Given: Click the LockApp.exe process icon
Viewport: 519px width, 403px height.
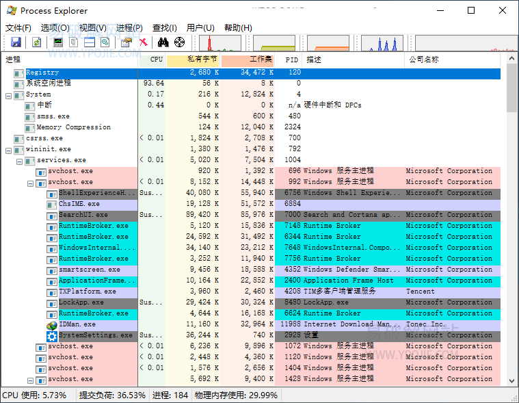Looking at the screenshot, I should (52, 303).
